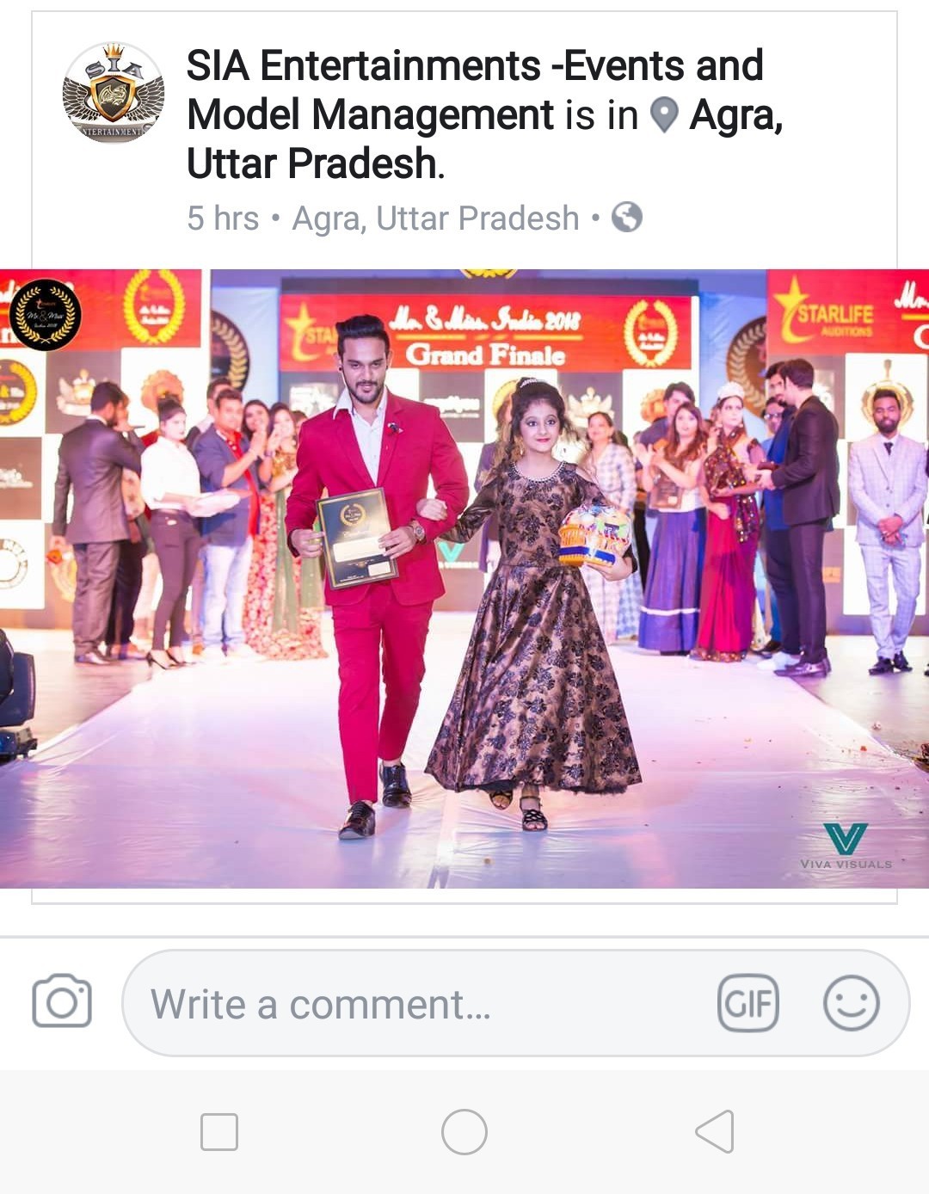Tap the grey Agra, Uttar Pradesh subtitle
This screenshot has height=1194, width=929.
[435, 219]
